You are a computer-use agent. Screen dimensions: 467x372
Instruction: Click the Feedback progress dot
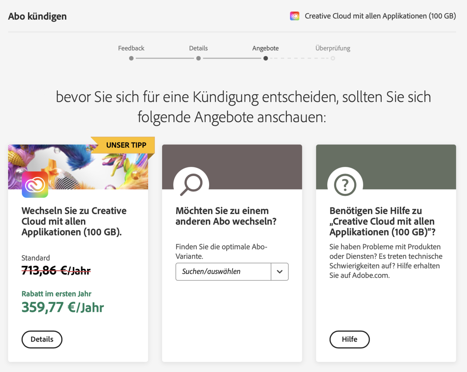131,58
